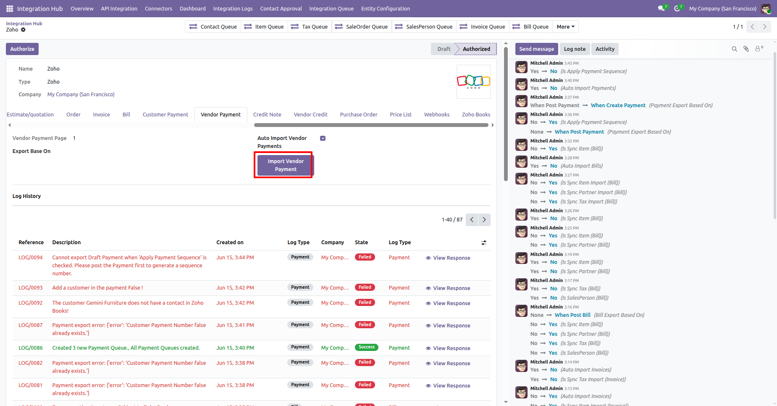Image resolution: width=777 pixels, height=406 pixels.
Task: Open My Company (San Francisco) company link
Action: coord(81,95)
